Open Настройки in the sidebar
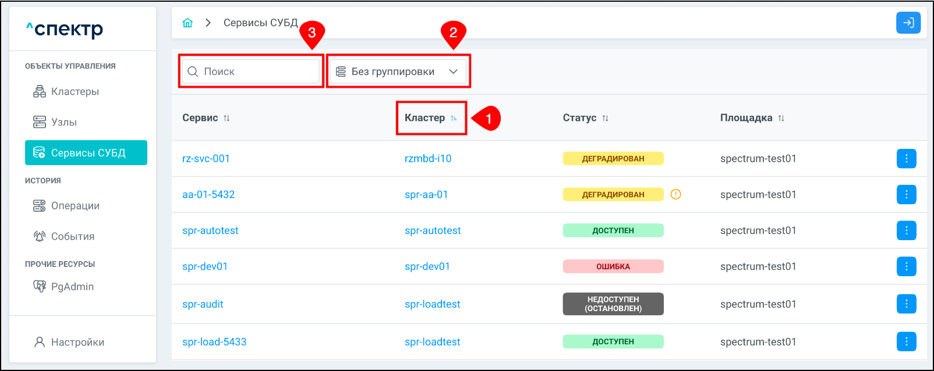Image resolution: width=934 pixels, height=371 pixels. [x=77, y=342]
